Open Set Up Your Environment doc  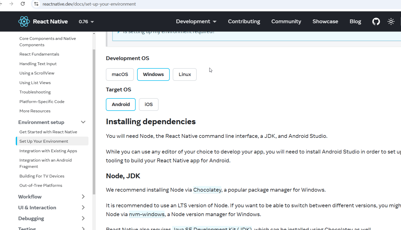coord(52,141)
